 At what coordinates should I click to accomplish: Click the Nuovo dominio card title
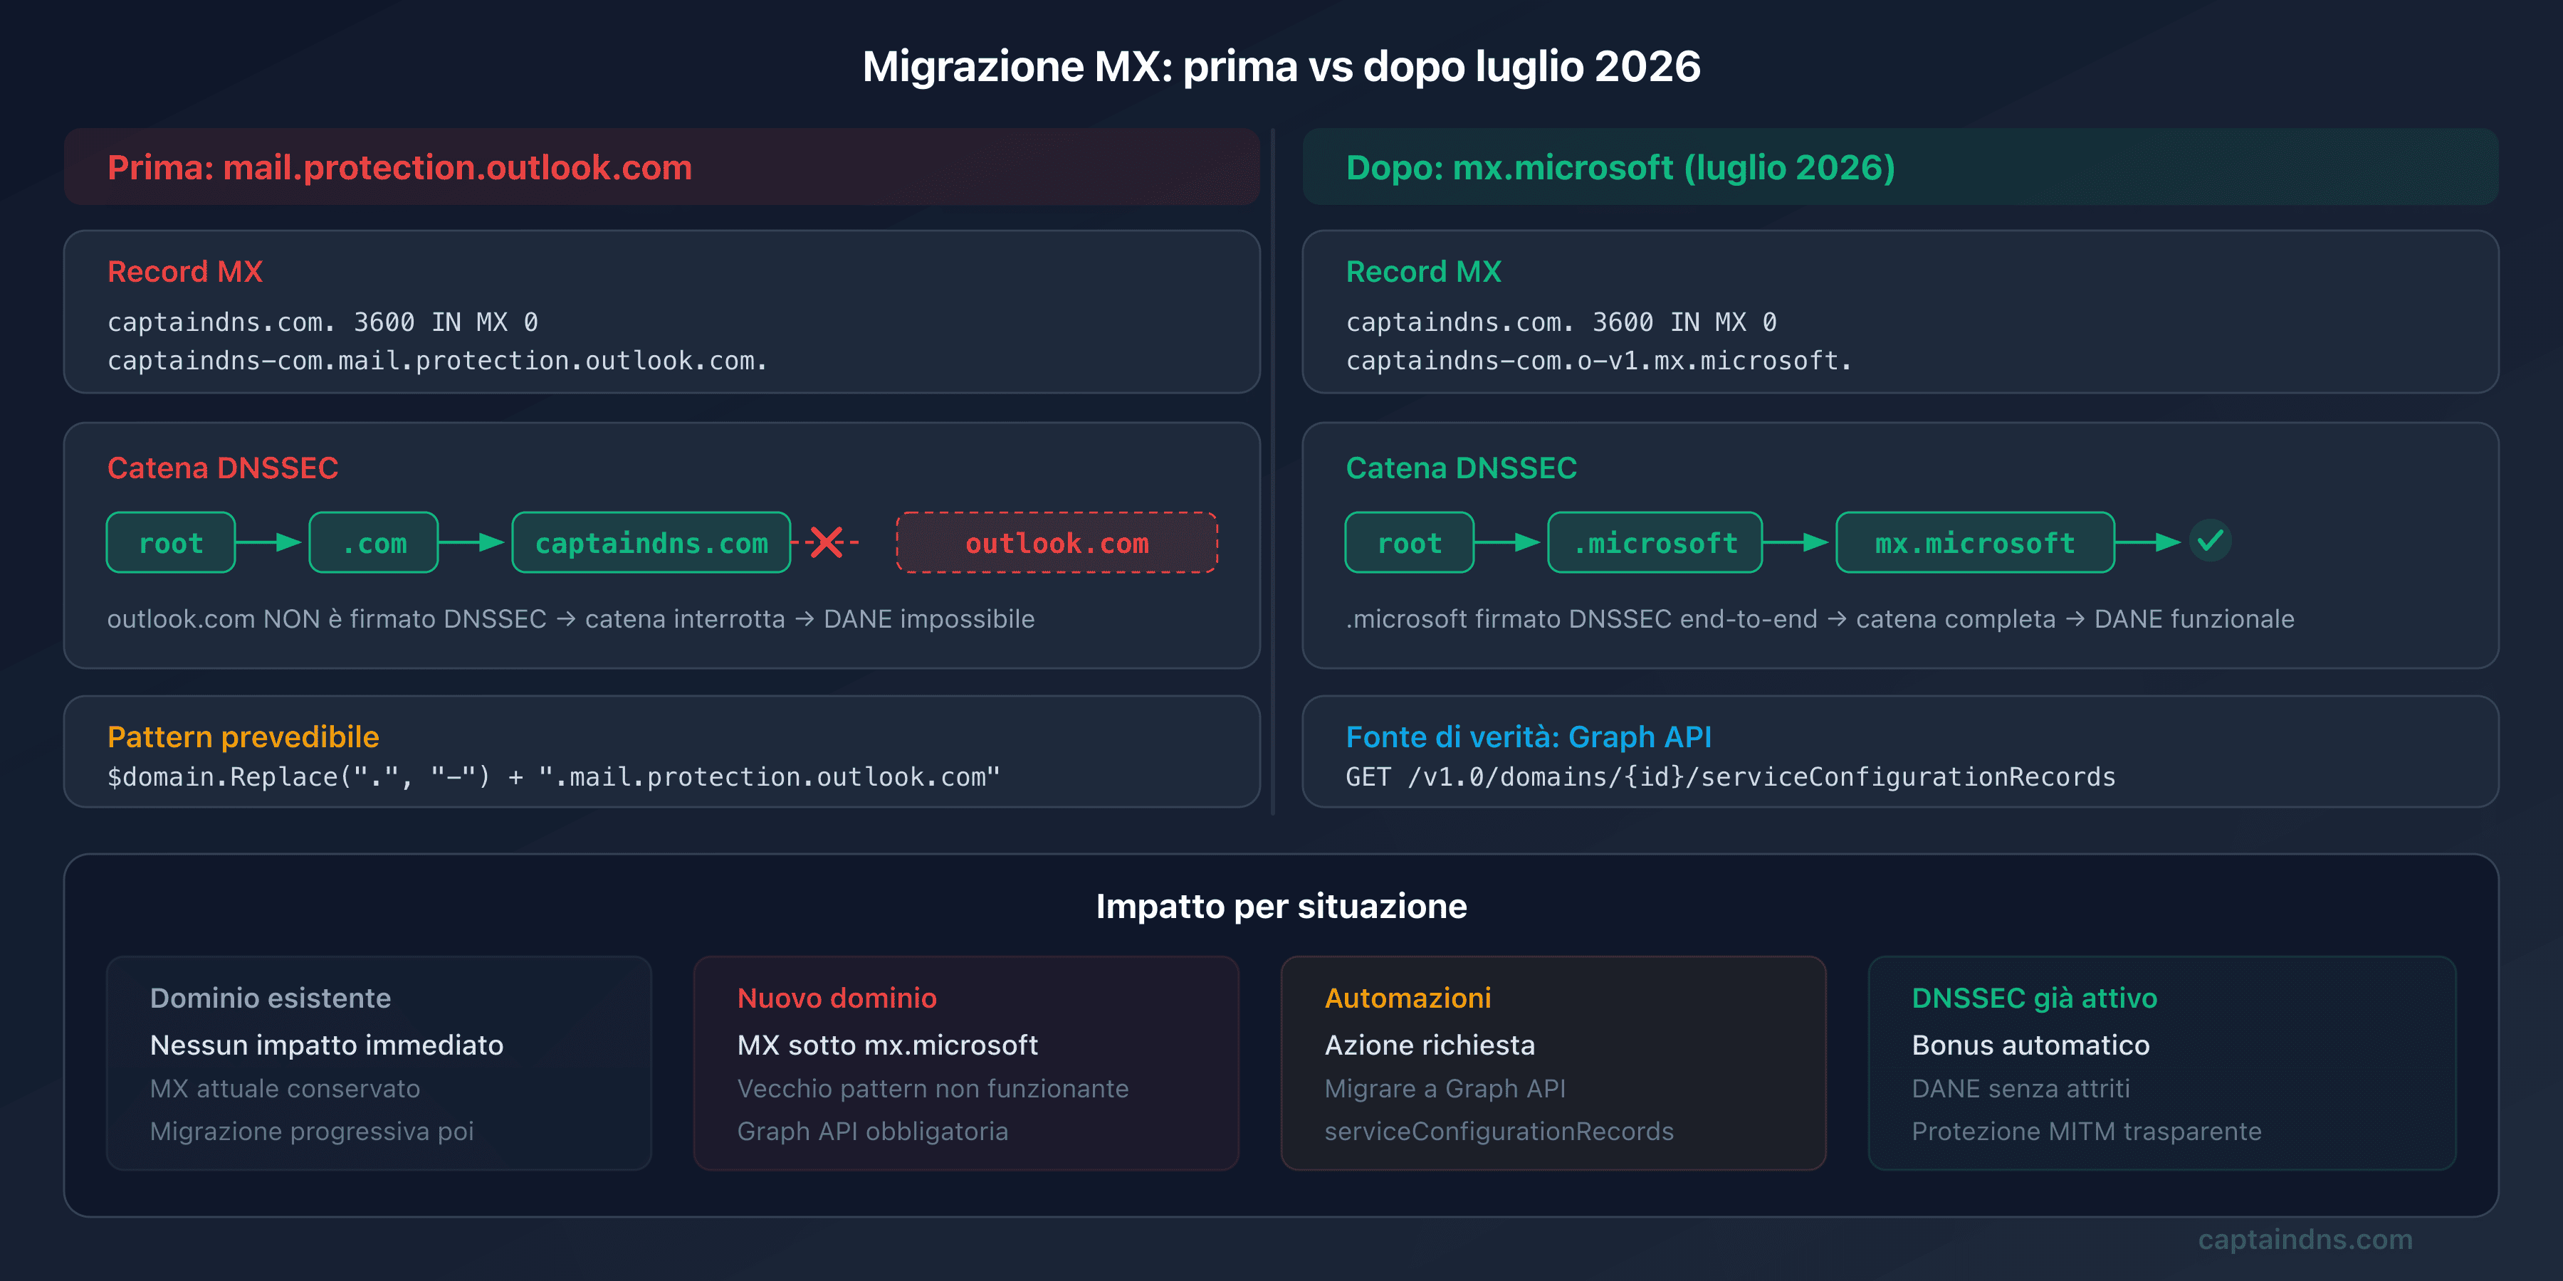click(837, 998)
